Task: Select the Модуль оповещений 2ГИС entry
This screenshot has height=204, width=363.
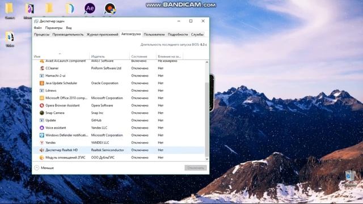Action: pyautogui.click(x=65, y=158)
